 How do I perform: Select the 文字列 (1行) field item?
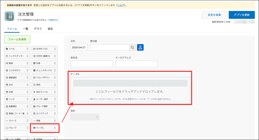tap(45, 49)
